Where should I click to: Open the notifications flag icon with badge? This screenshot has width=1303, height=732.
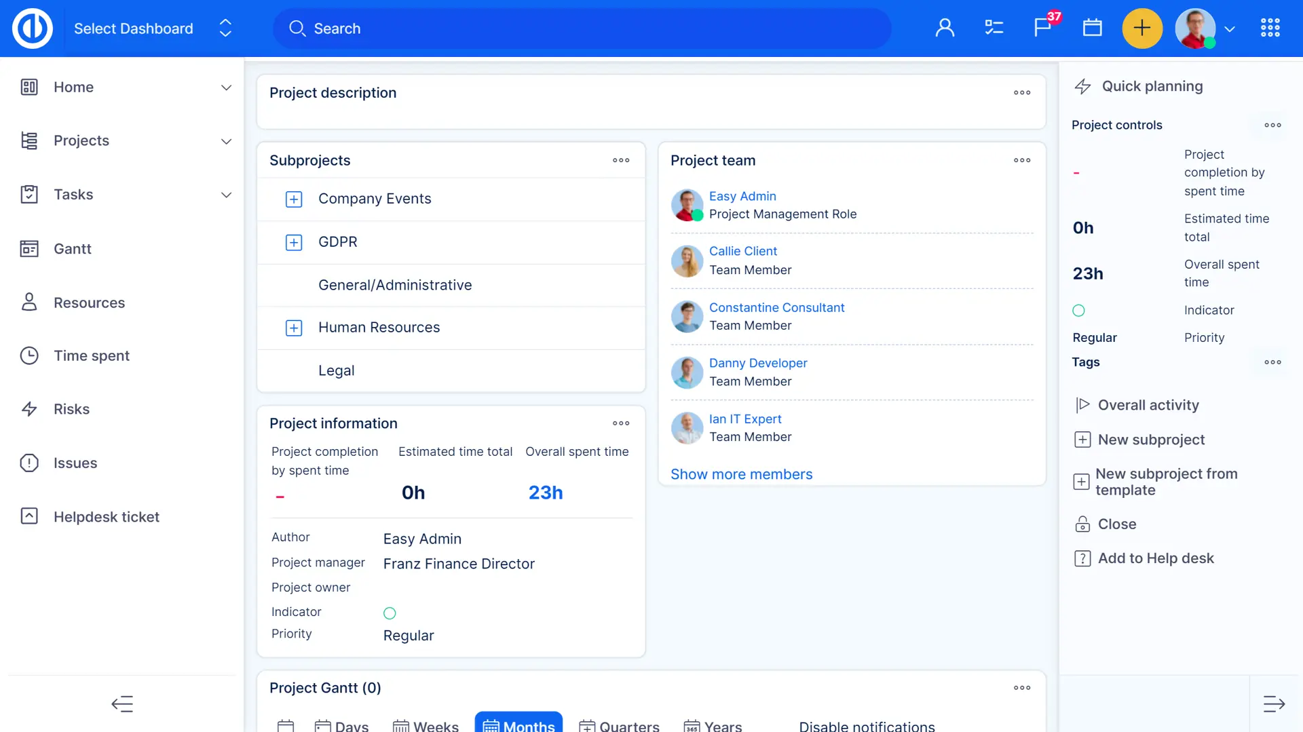coord(1043,28)
